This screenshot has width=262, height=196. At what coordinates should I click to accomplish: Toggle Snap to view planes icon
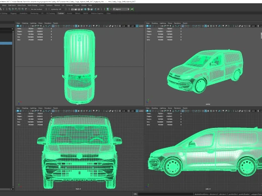(x=23, y=9)
